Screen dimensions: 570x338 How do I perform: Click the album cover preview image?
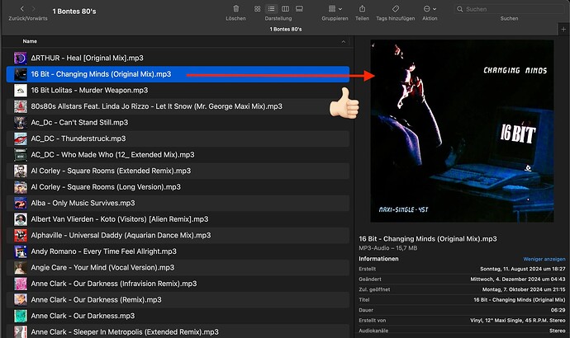point(462,131)
